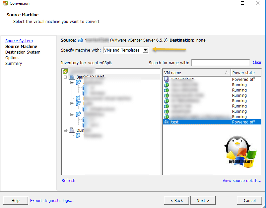Click the vCenter server icon beside Source
266x208 pixels.
pos(80,40)
